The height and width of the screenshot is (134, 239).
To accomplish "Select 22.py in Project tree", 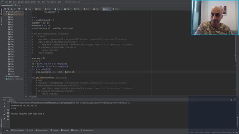I will tap(11, 69).
